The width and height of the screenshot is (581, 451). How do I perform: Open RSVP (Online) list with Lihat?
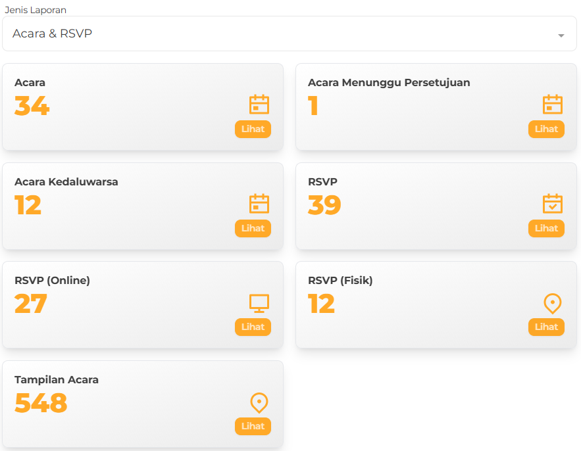253,327
